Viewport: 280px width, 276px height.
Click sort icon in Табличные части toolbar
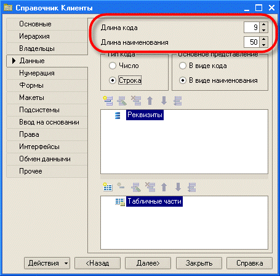click(x=191, y=187)
